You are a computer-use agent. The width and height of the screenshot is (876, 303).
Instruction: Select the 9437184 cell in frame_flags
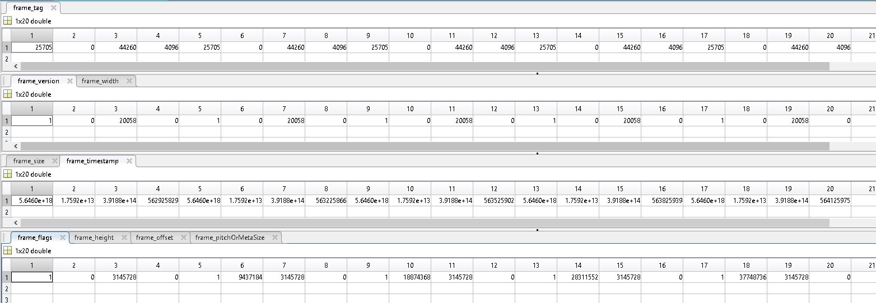242,277
